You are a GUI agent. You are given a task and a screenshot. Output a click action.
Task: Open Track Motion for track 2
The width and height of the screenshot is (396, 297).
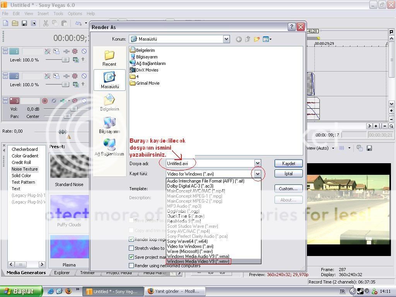pos(56,76)
